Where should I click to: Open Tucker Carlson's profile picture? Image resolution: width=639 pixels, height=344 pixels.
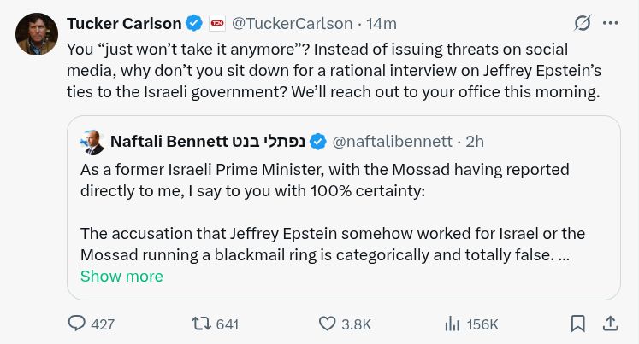[x=37, y=34]
